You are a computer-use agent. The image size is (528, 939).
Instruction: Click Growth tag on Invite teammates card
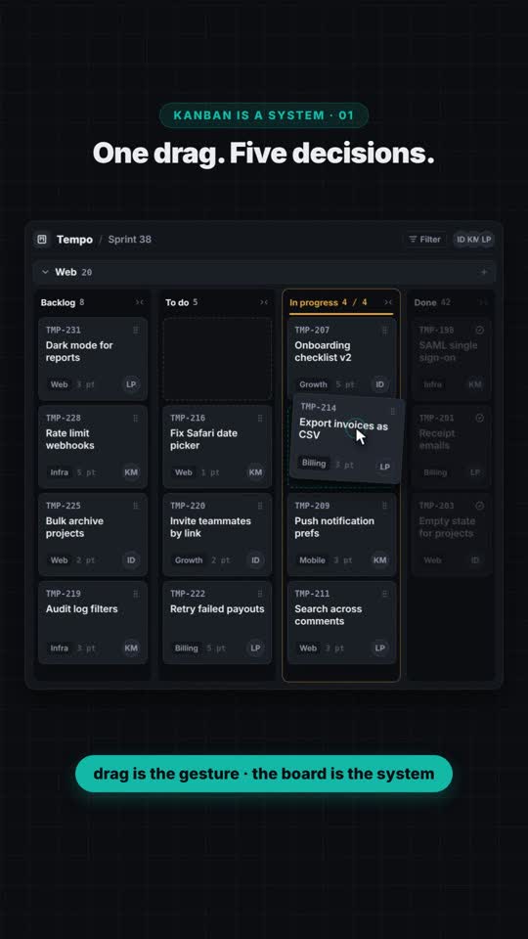click(189, 560)
